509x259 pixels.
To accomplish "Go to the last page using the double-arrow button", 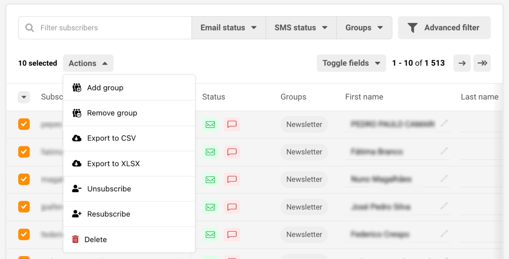I will [x=482, y=63].
